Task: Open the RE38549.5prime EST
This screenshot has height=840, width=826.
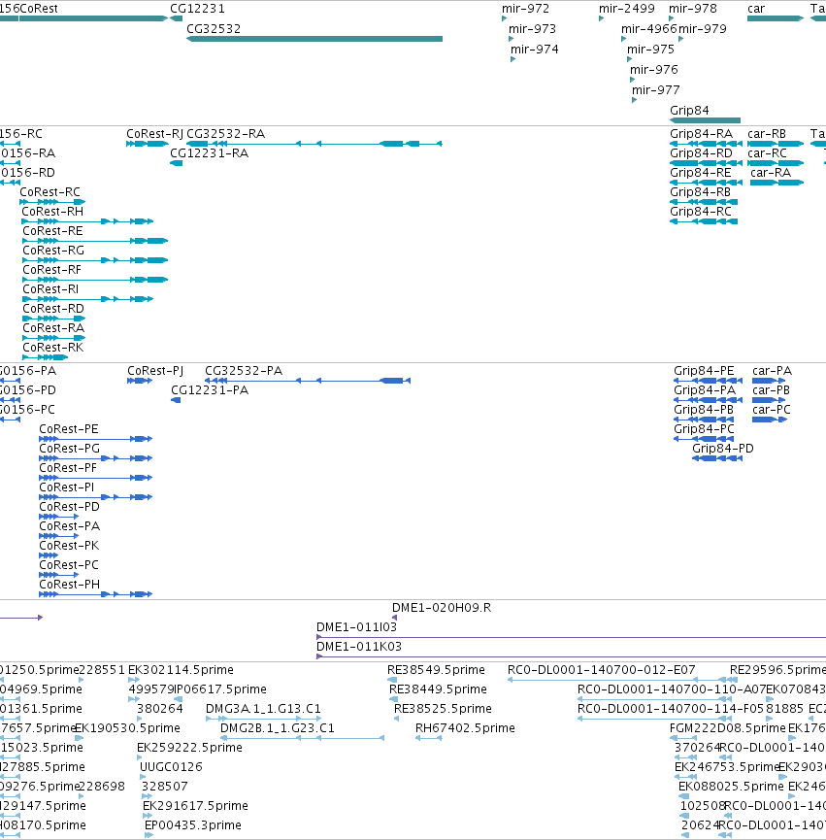Action: click(392, 680)
